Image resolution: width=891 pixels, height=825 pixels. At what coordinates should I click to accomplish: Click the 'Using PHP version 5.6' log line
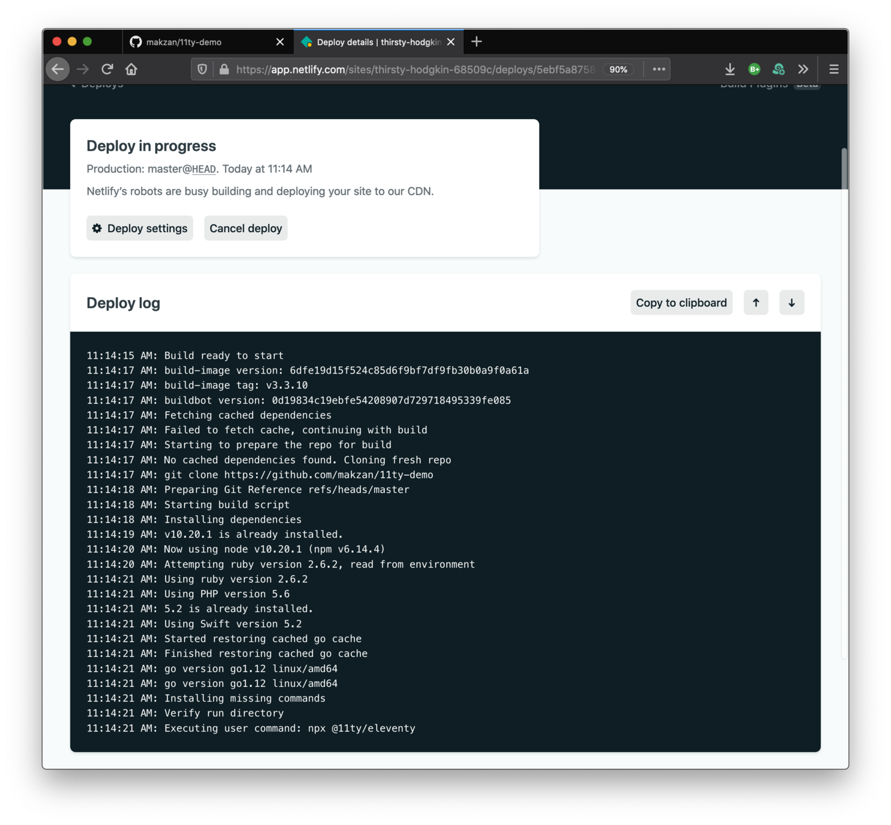(x=188, y=594)
